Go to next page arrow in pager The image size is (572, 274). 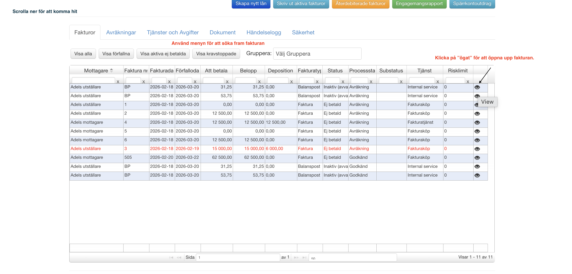(296, 257)
